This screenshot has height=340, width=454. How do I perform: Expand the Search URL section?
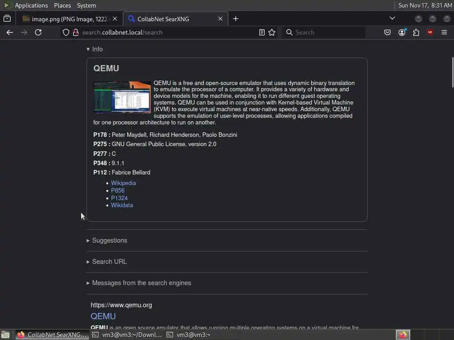click(x=106, y=262)
